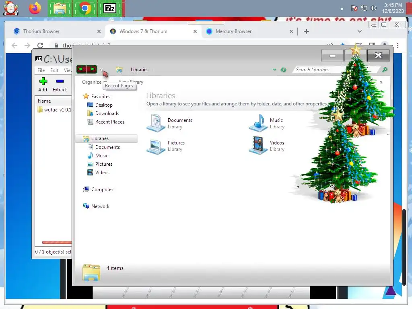Screen dimensions: 412x309
Task: Open the Recent Pages dropdown arrow
Action: 101,70
